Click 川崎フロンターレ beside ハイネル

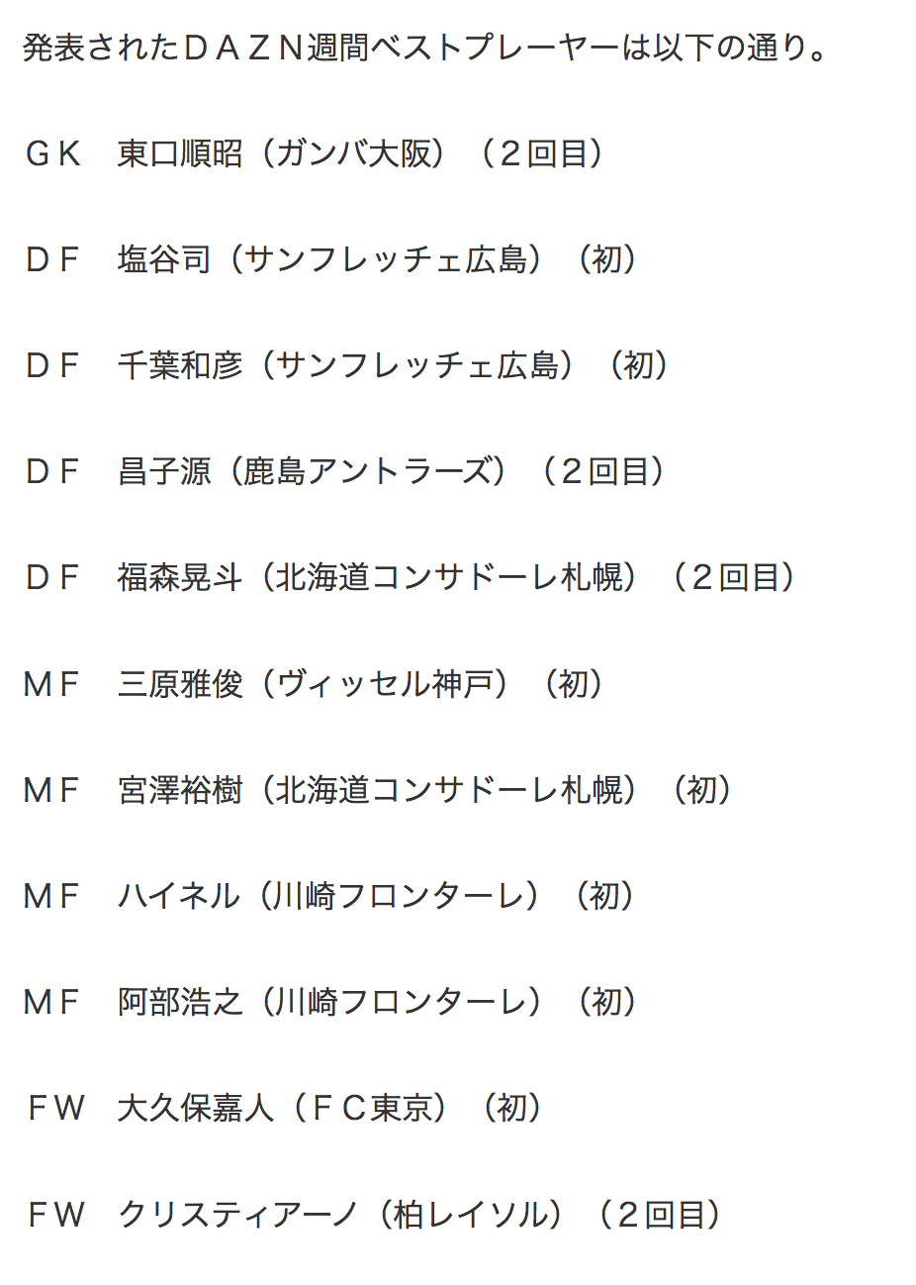(401, 896)
